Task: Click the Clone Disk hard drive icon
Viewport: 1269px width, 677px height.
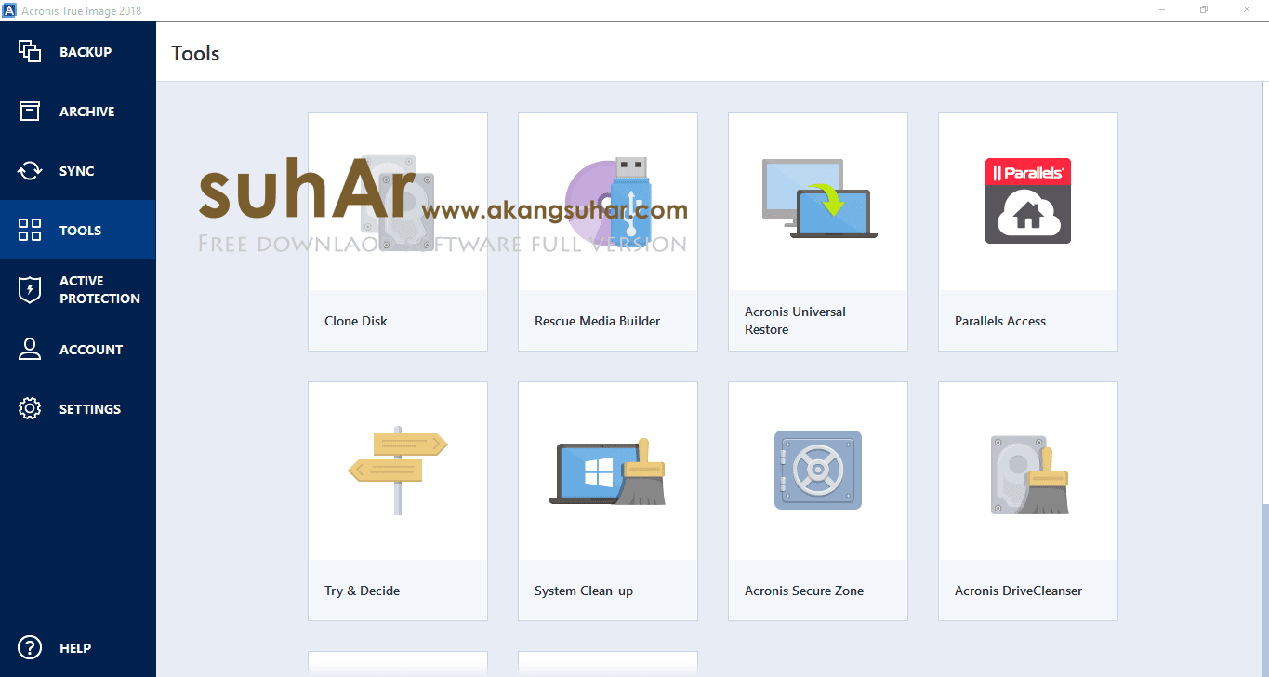Action: (x=397, y=201)
